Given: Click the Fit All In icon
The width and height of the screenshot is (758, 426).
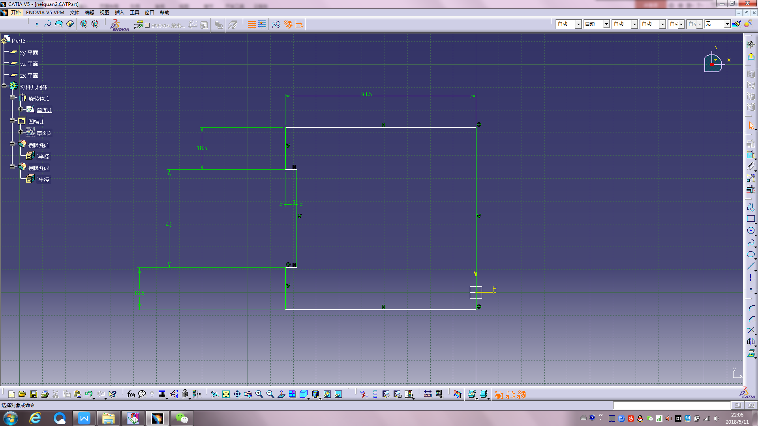Looking at the screenshot, I should tap(226, 394).
